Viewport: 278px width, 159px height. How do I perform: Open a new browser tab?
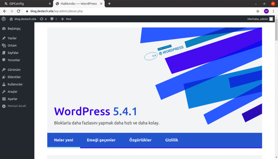pos(109,4)
